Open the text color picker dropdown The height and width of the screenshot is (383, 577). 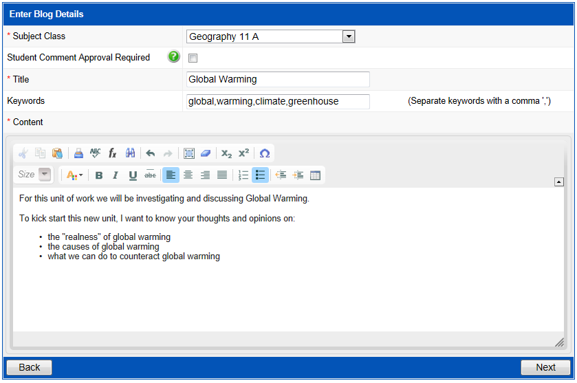point(74,175)
